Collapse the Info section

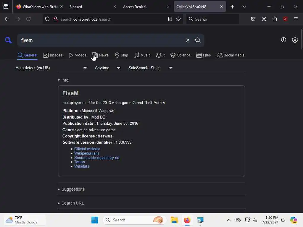click(63, 80)
